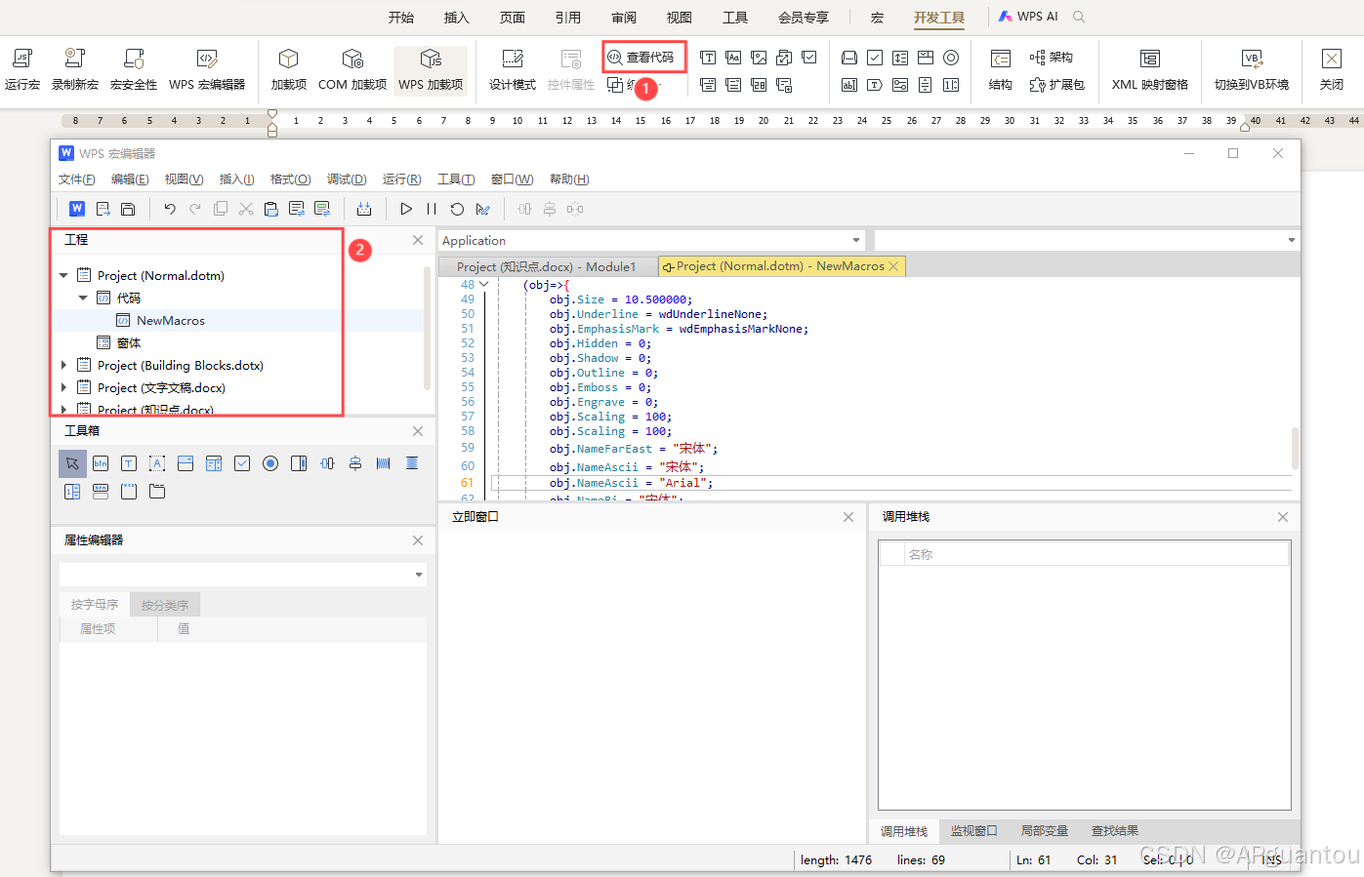Click the WPS document icon in editor toolbar
The image size is (1364, 877).
coord(77,209)
